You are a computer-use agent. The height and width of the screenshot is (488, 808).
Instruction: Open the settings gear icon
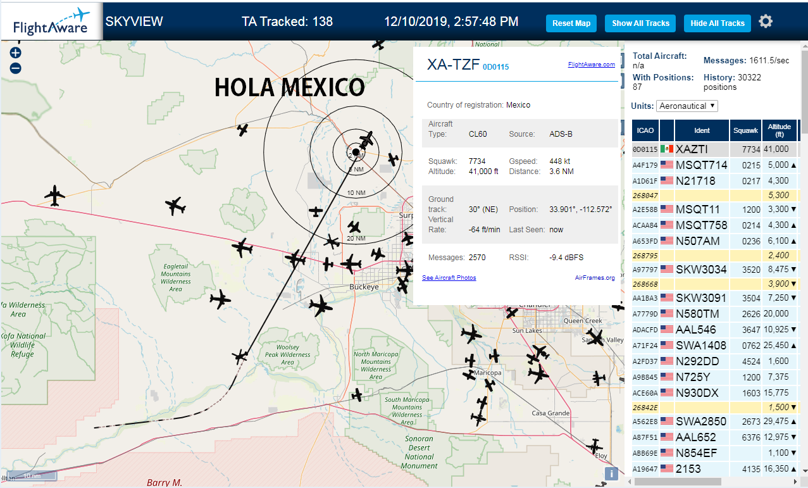766,22
